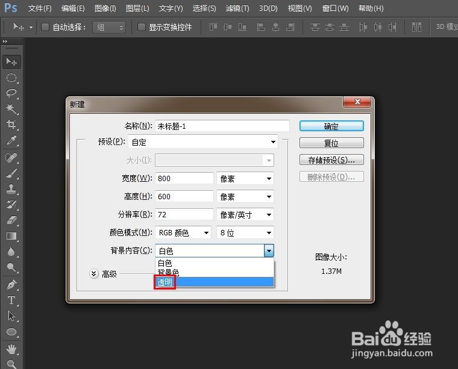The width and height of the screenshot is (458, 369).
Task: Open the 图像(I) menu
Action: click(105, 8)
